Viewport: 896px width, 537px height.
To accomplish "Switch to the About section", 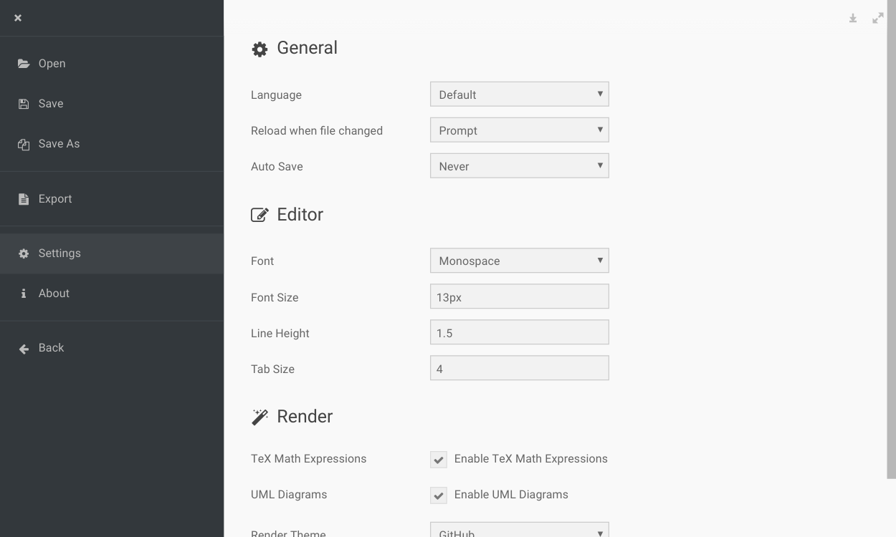I will tap(53, 293).
